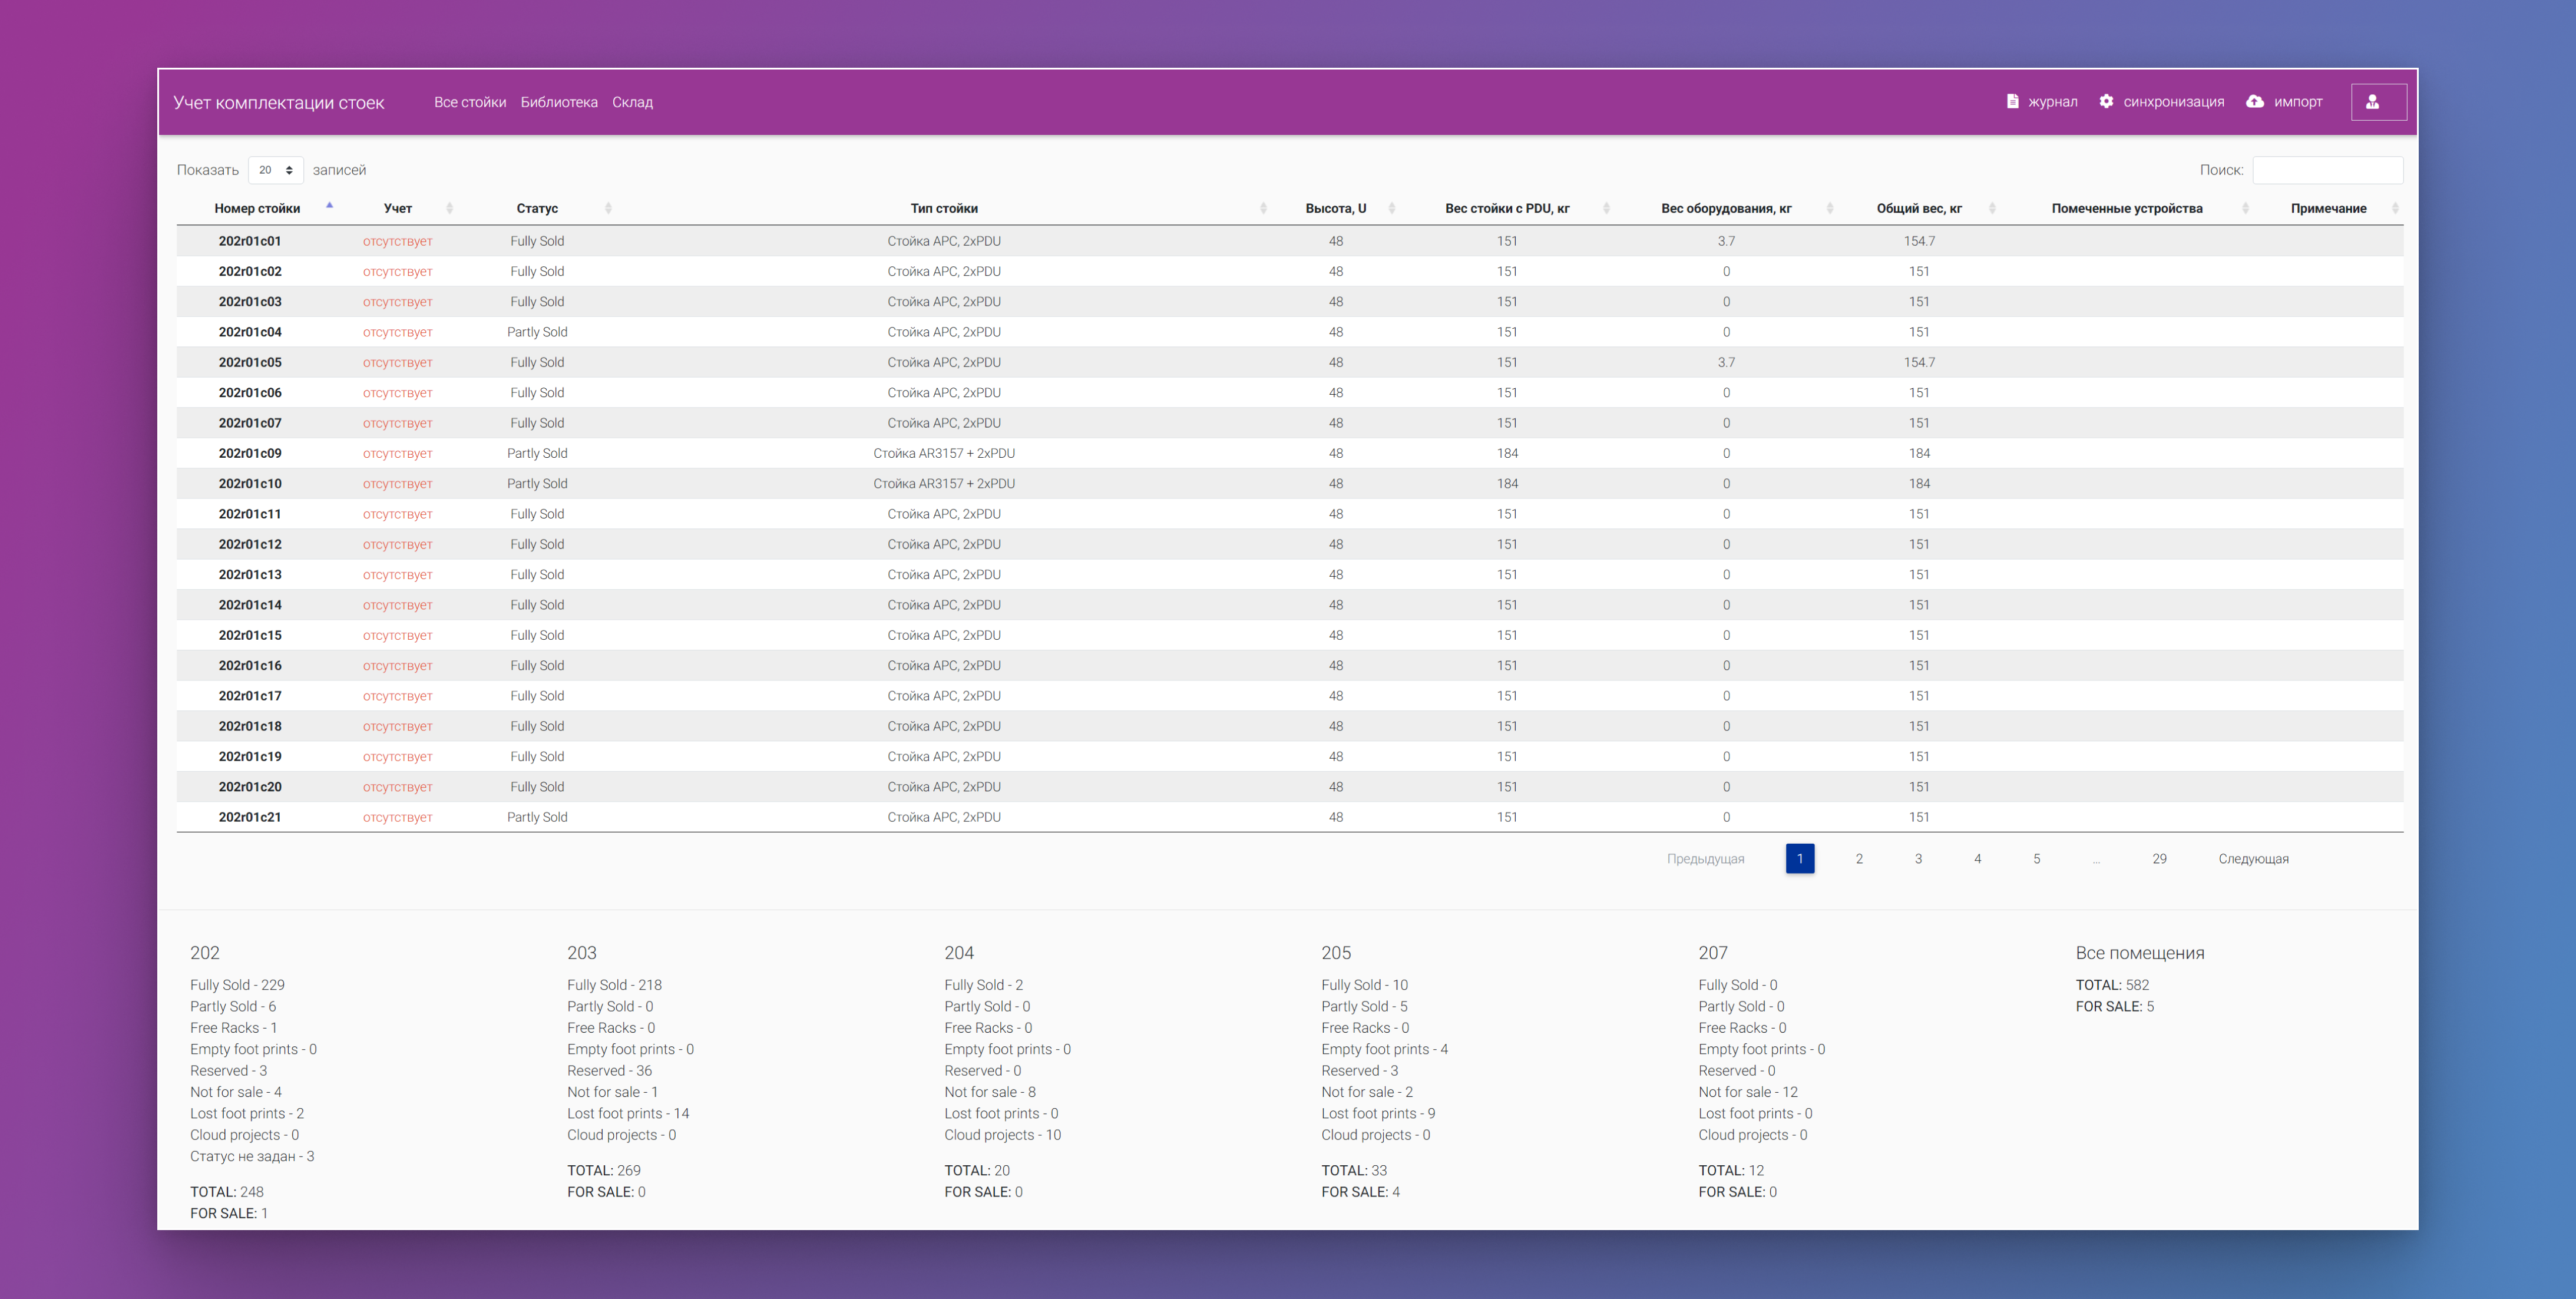Screen dimensions: 2576x1299
Task: Click Cloud projects - 10 in room 204
Action: tap(1003, 1135)
